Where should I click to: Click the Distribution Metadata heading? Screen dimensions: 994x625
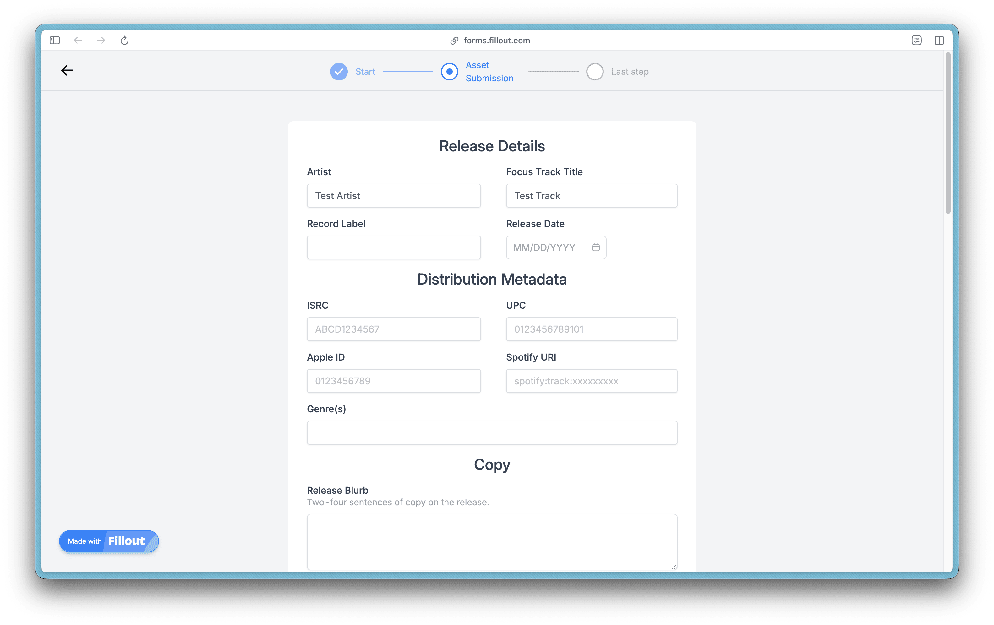click(492, 280)
